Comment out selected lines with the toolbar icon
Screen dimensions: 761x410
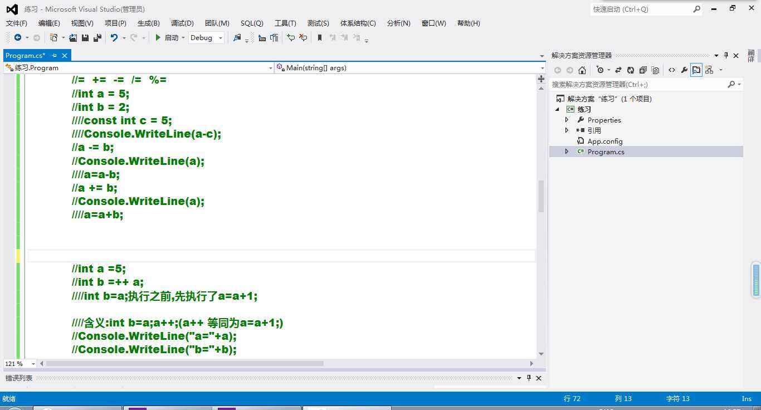291,37
